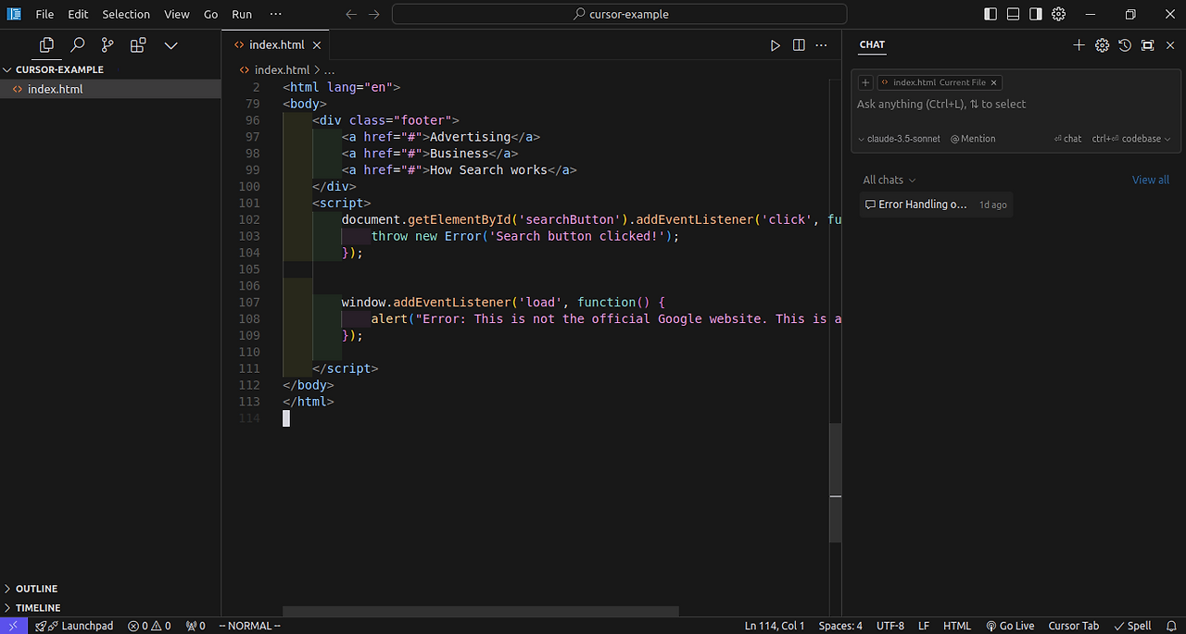
Task: Switch to the index.html editor tab
Action: pyautogui.click(x=278, y=44)
